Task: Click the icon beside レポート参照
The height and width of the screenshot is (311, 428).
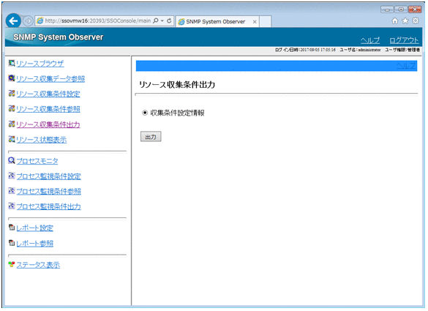Action: 12,242
